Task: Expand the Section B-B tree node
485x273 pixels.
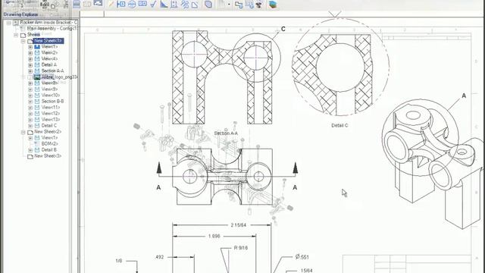Action: tap(30, 102)
